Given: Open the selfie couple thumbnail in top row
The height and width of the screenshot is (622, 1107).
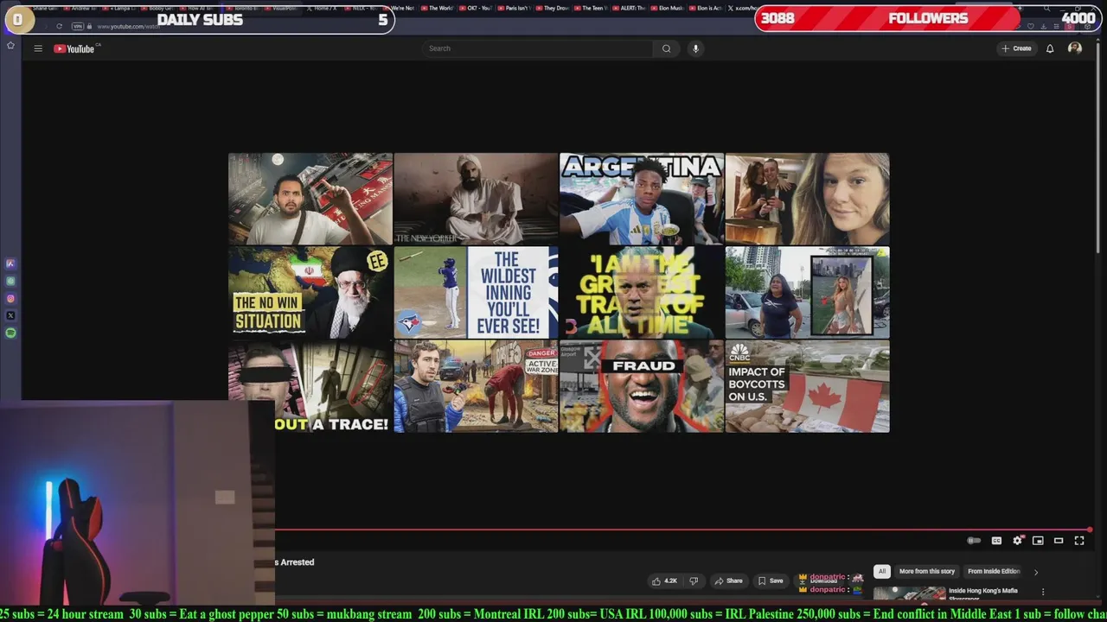Looking at the screenshot, I should click(x=807, y=199).
